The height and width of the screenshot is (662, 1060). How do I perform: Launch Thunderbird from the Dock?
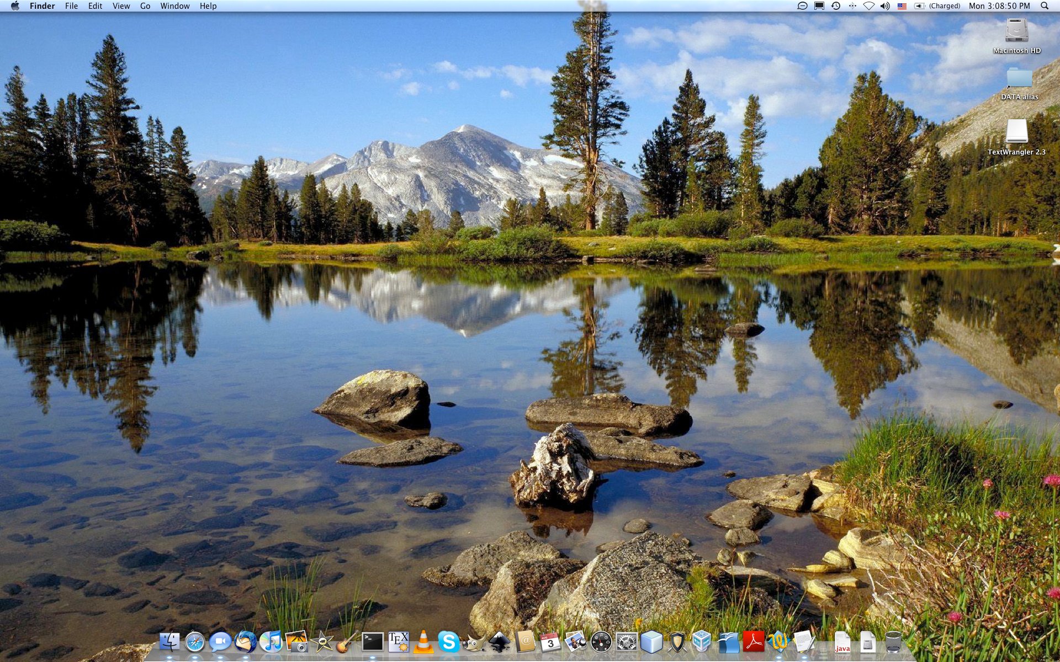pos(246,642)
